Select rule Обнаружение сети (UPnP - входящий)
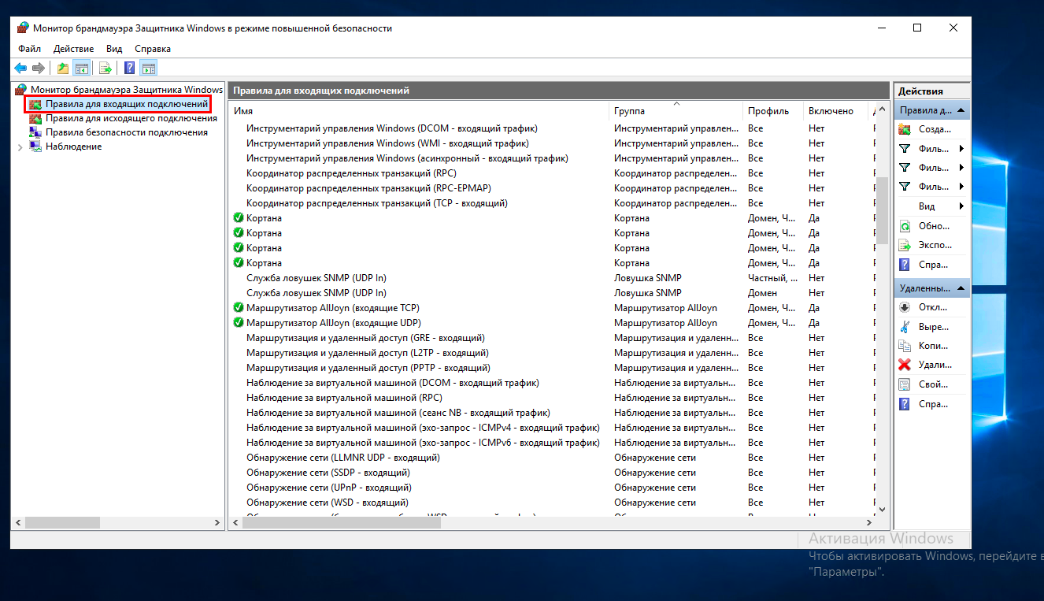The width and height of the screenshot is (1044, 601). [328, 488]
